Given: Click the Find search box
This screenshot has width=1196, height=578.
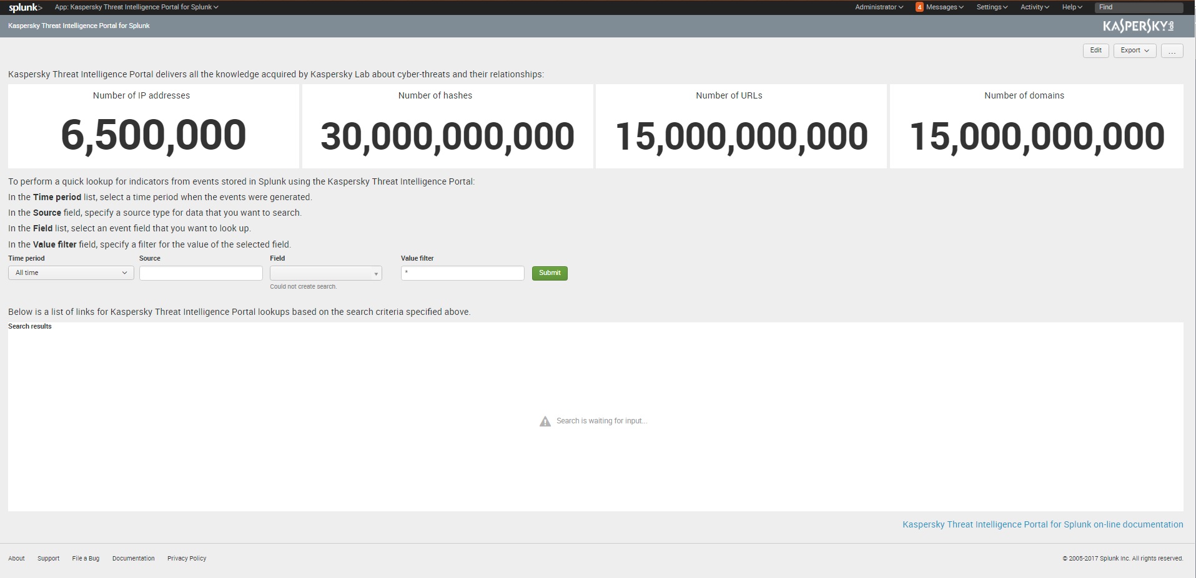Looking at the screenshot, I should click(x=1139, y=7).
